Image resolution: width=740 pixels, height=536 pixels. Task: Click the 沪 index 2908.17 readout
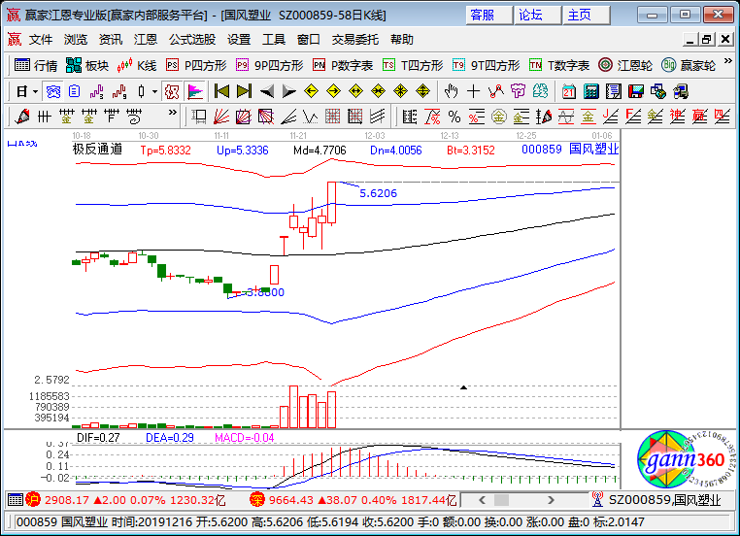click(x=127, y=500)
